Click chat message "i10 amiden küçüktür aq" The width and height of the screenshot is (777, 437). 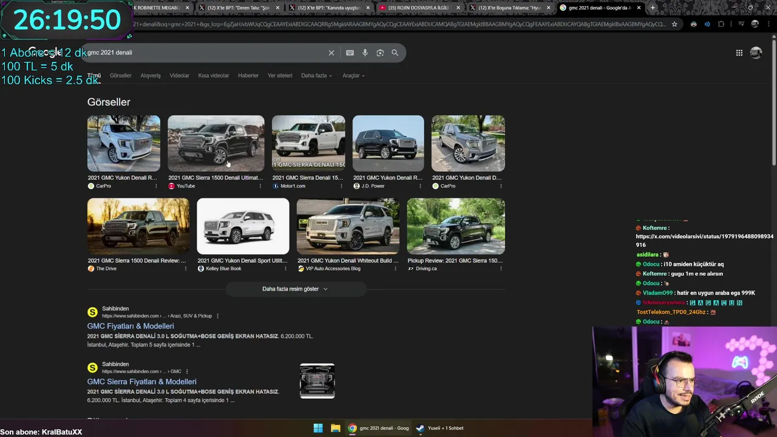click(x=694, y=264)
